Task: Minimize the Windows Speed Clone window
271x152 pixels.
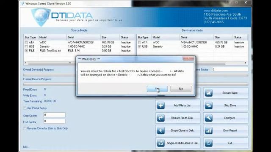Action: (230, 3)
